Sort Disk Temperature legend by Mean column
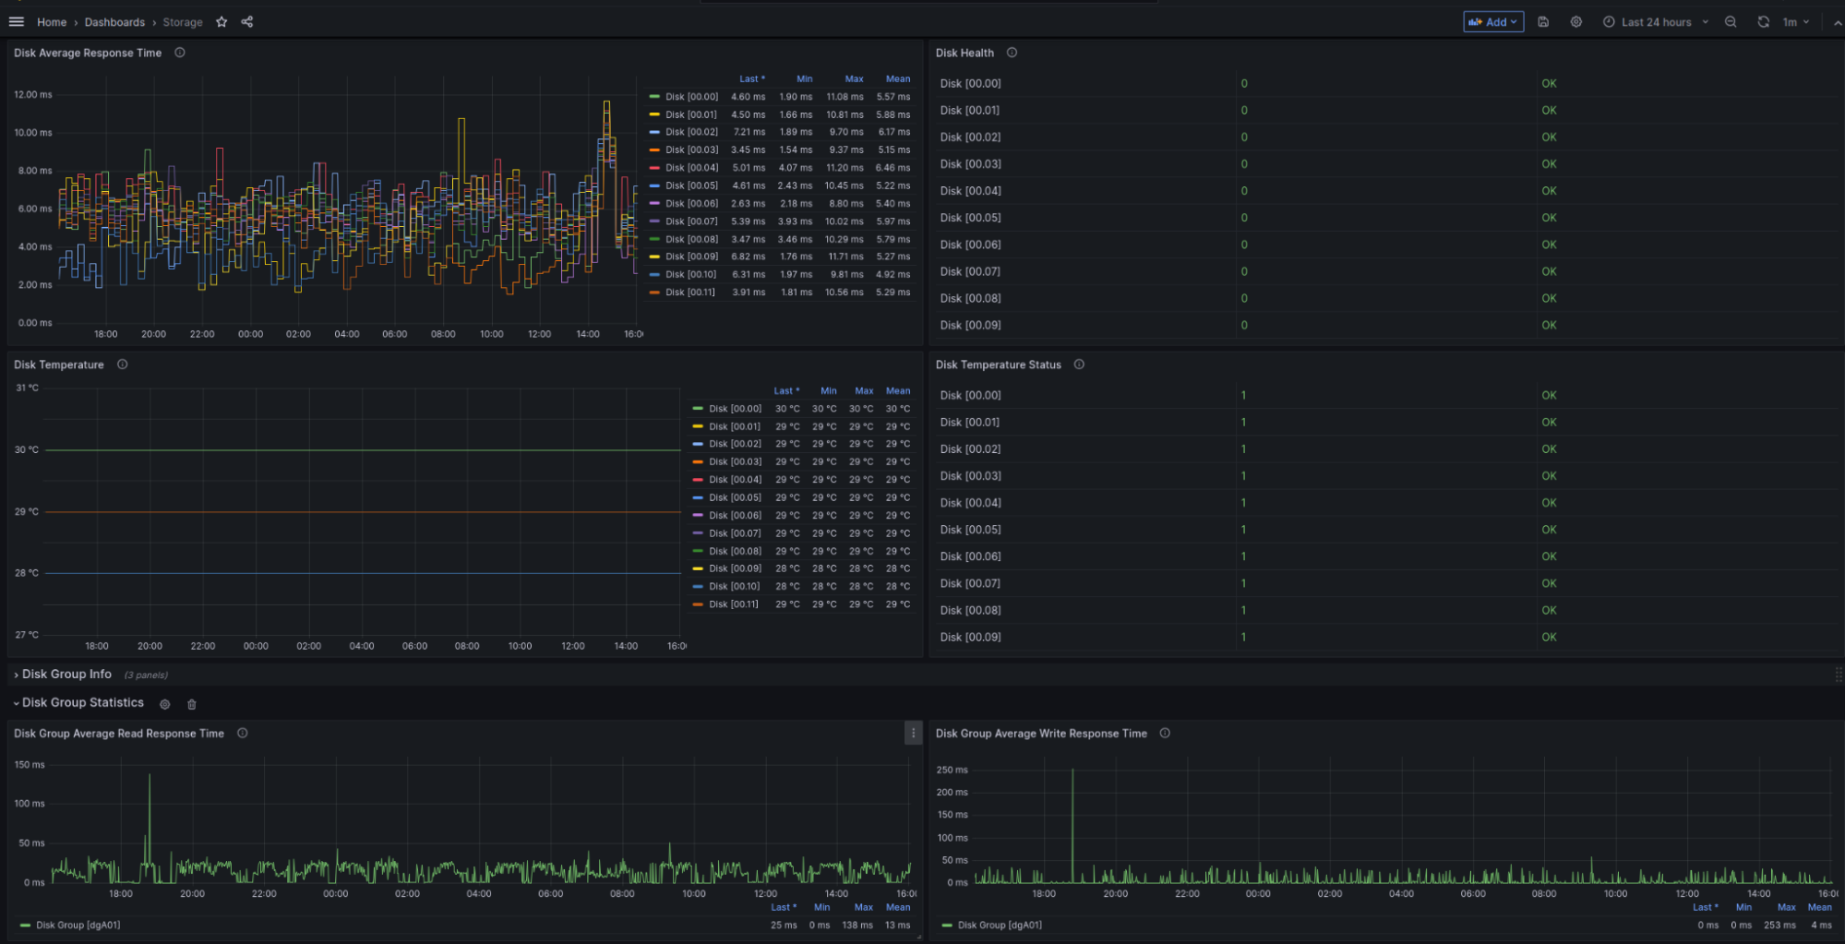The width and height of the screenshot is (1845, 944). [x=898, y=391]
